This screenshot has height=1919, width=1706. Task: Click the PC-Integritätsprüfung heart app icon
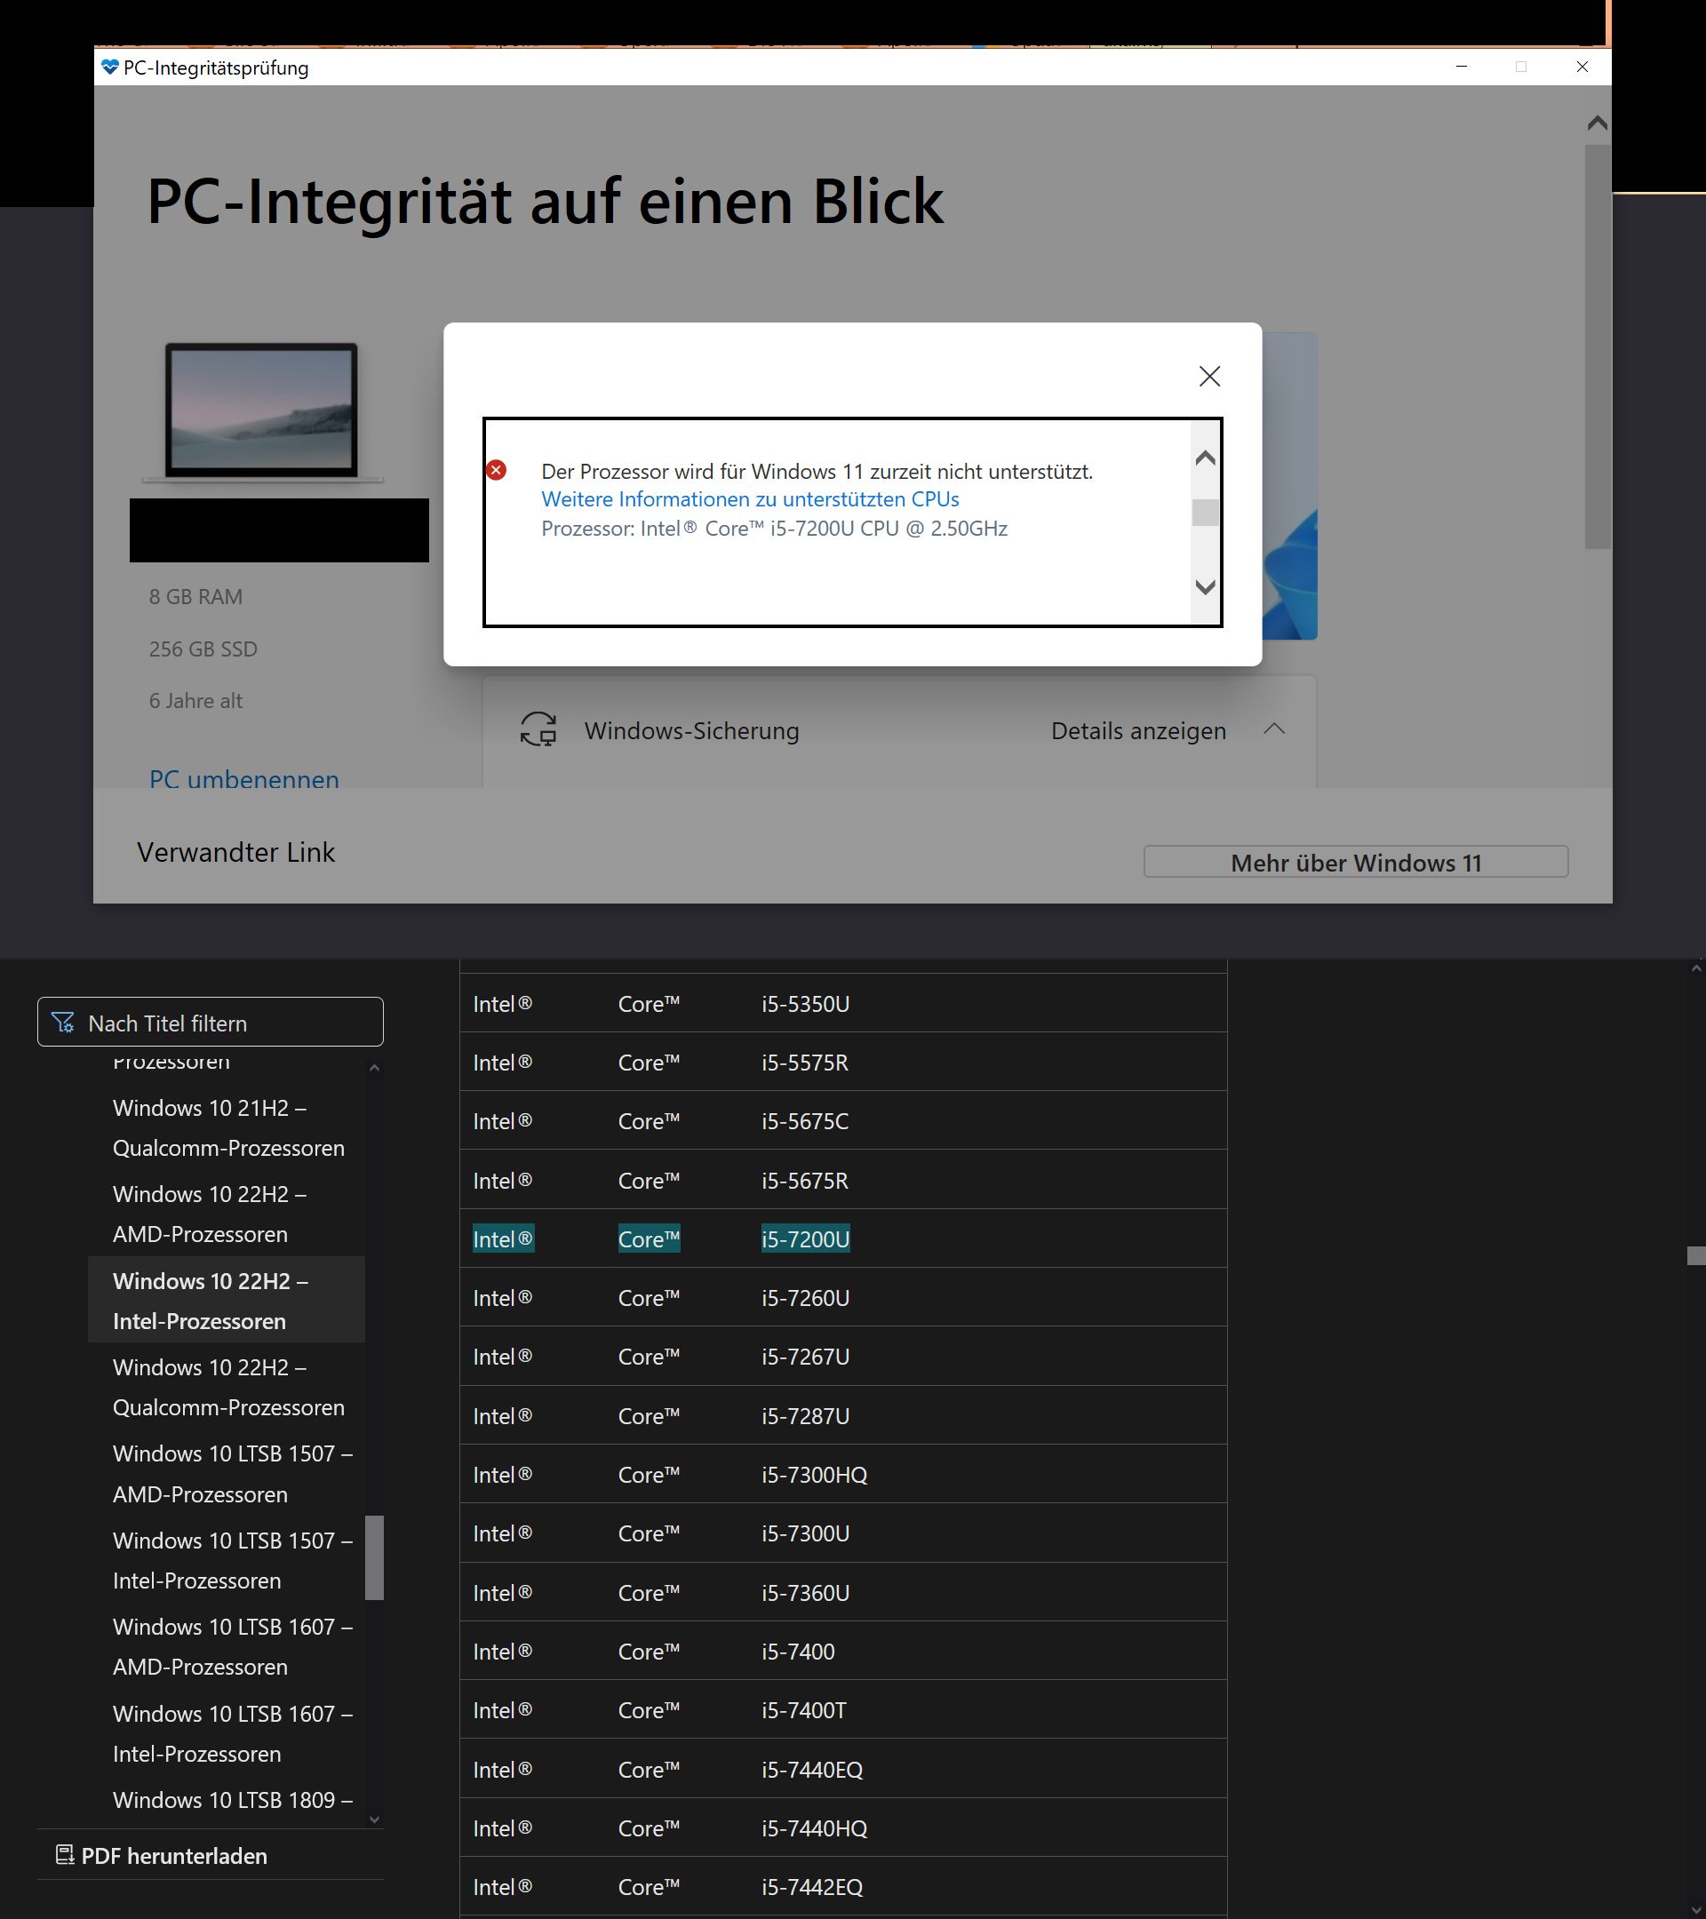coord(110,68)
